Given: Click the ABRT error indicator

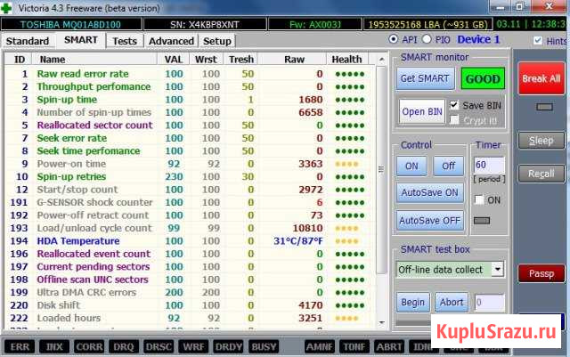Looking at the screenshot, I should [389, 345].
